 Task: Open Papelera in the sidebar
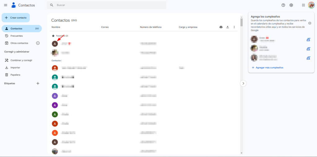pyautogui.click(x=15, y=75)
